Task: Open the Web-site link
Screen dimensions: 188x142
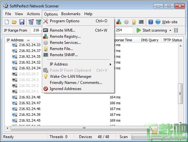Action: [x=170, y=22]
